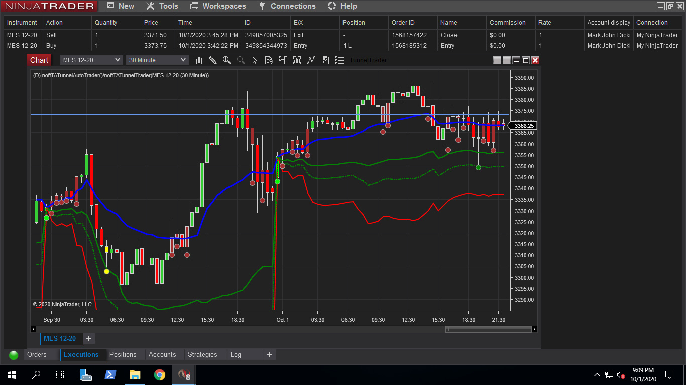Open the Data Box icon

(269, 60)
